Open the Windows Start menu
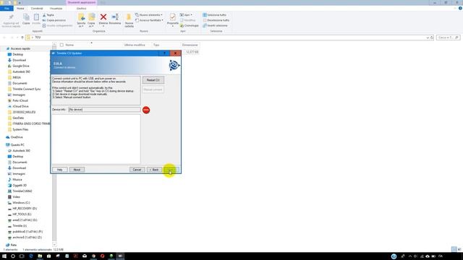The height and width of the screenshot is (260, 463). (x=4, y=256)
